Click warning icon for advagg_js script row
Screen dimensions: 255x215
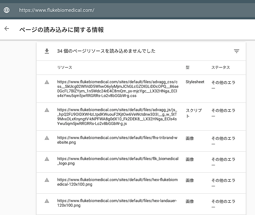(x=47, y=110)
